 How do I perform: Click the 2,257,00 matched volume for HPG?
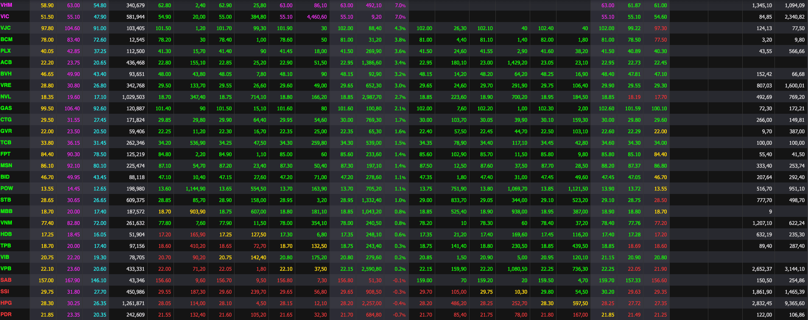[x=372, y=303]
